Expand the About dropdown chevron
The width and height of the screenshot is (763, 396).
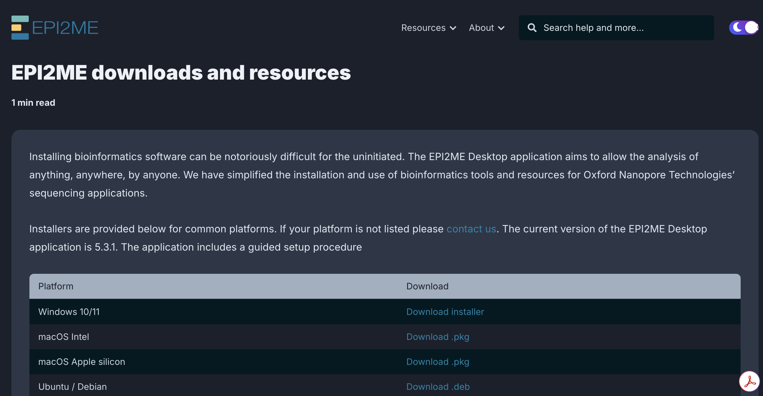tap(501, 28)
